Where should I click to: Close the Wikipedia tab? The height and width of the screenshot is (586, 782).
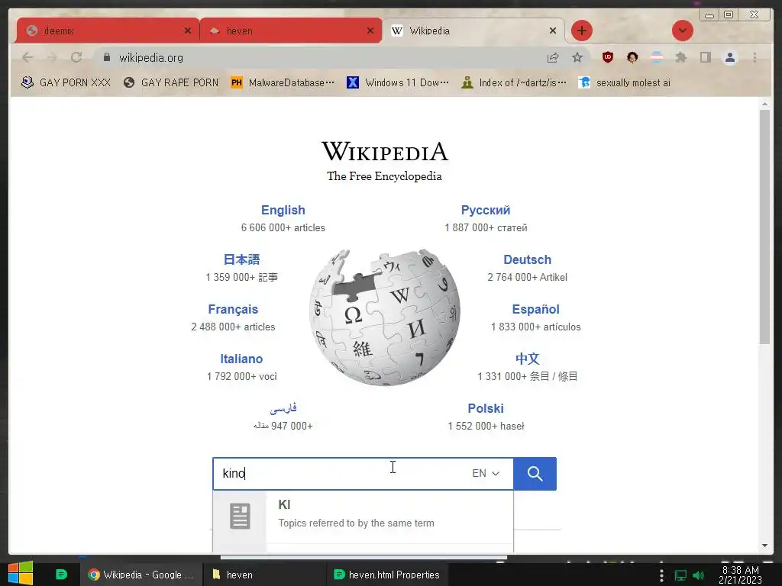pyautogui.click(x=553, y=31)
